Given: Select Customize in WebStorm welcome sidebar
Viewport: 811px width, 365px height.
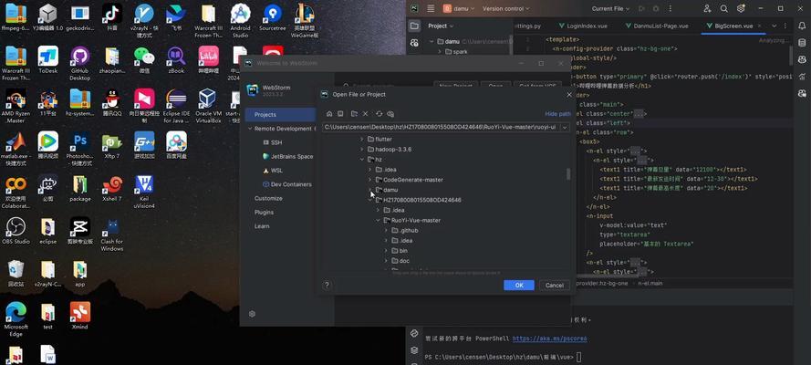Looking at the screenshot, I should click(268, 198).
